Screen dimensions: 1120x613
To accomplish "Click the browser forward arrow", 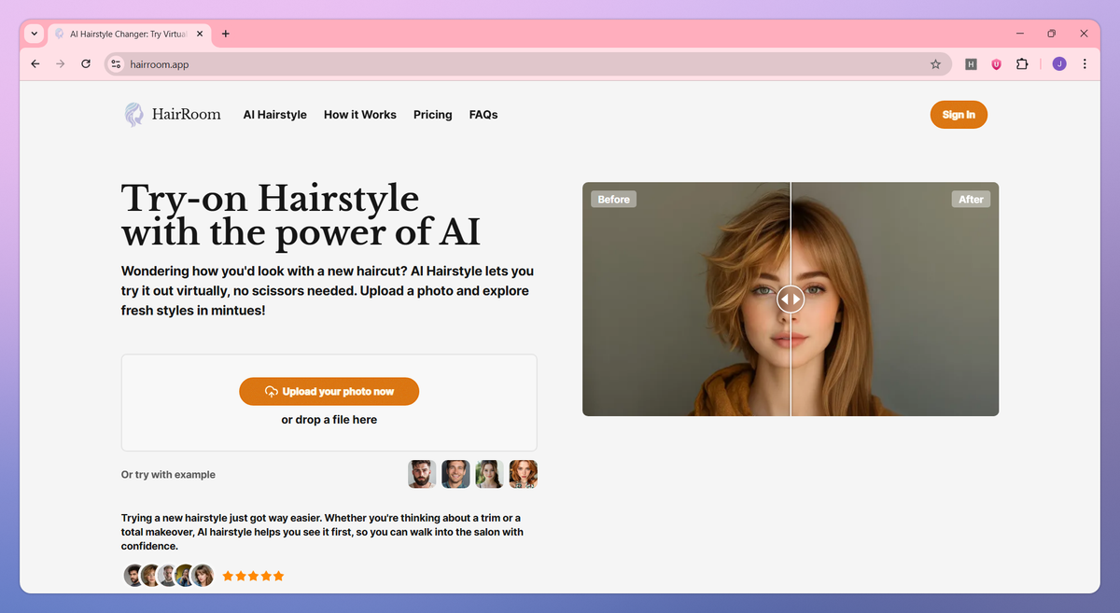I will tap(61, 64).
